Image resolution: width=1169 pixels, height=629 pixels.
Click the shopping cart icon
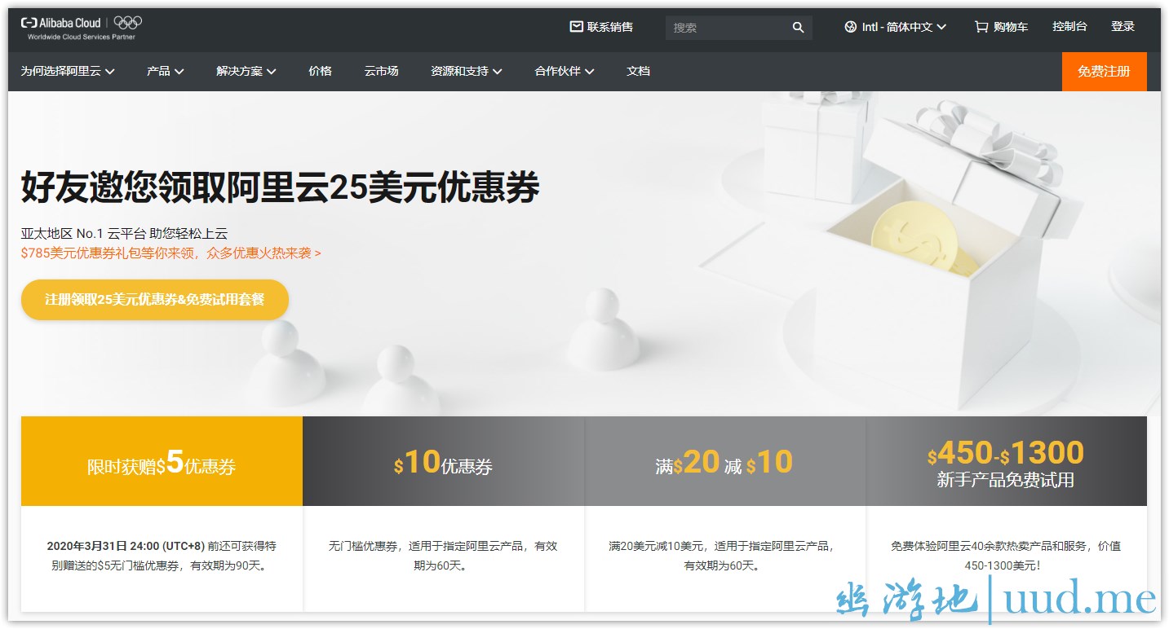(981, 27)
